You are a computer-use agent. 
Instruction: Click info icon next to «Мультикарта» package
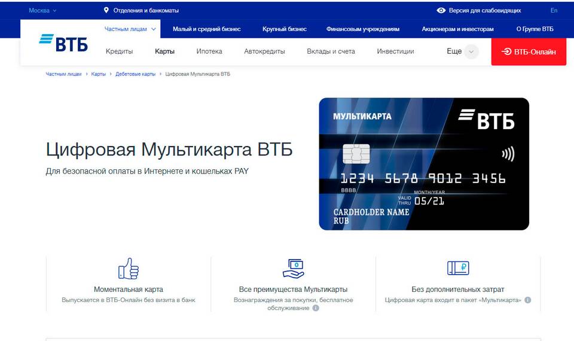tap(527, 300)
